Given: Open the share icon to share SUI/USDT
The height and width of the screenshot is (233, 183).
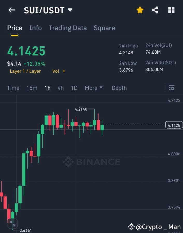Looking at the screenshot, I should (x=155, y=10).
